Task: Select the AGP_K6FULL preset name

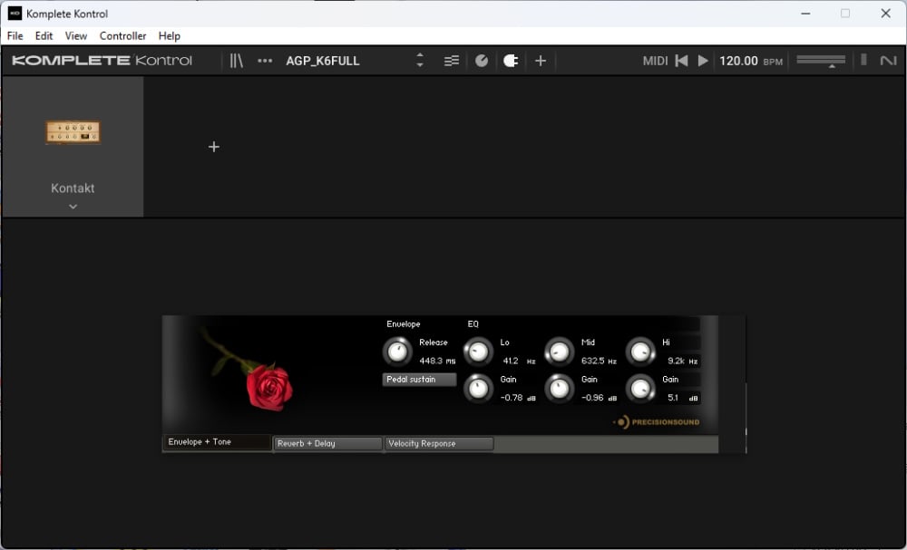Action: tap(323, 61)
